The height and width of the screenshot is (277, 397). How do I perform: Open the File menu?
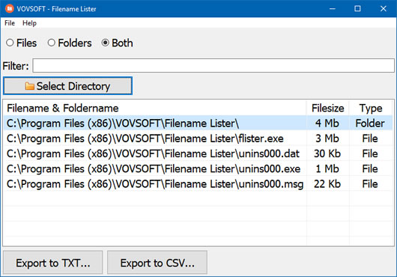(10, 23)
